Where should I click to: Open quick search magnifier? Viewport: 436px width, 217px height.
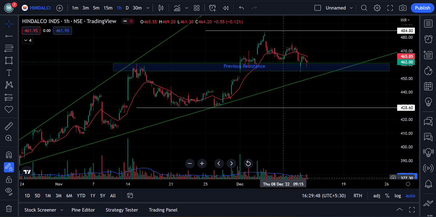(x=364, y=8)
